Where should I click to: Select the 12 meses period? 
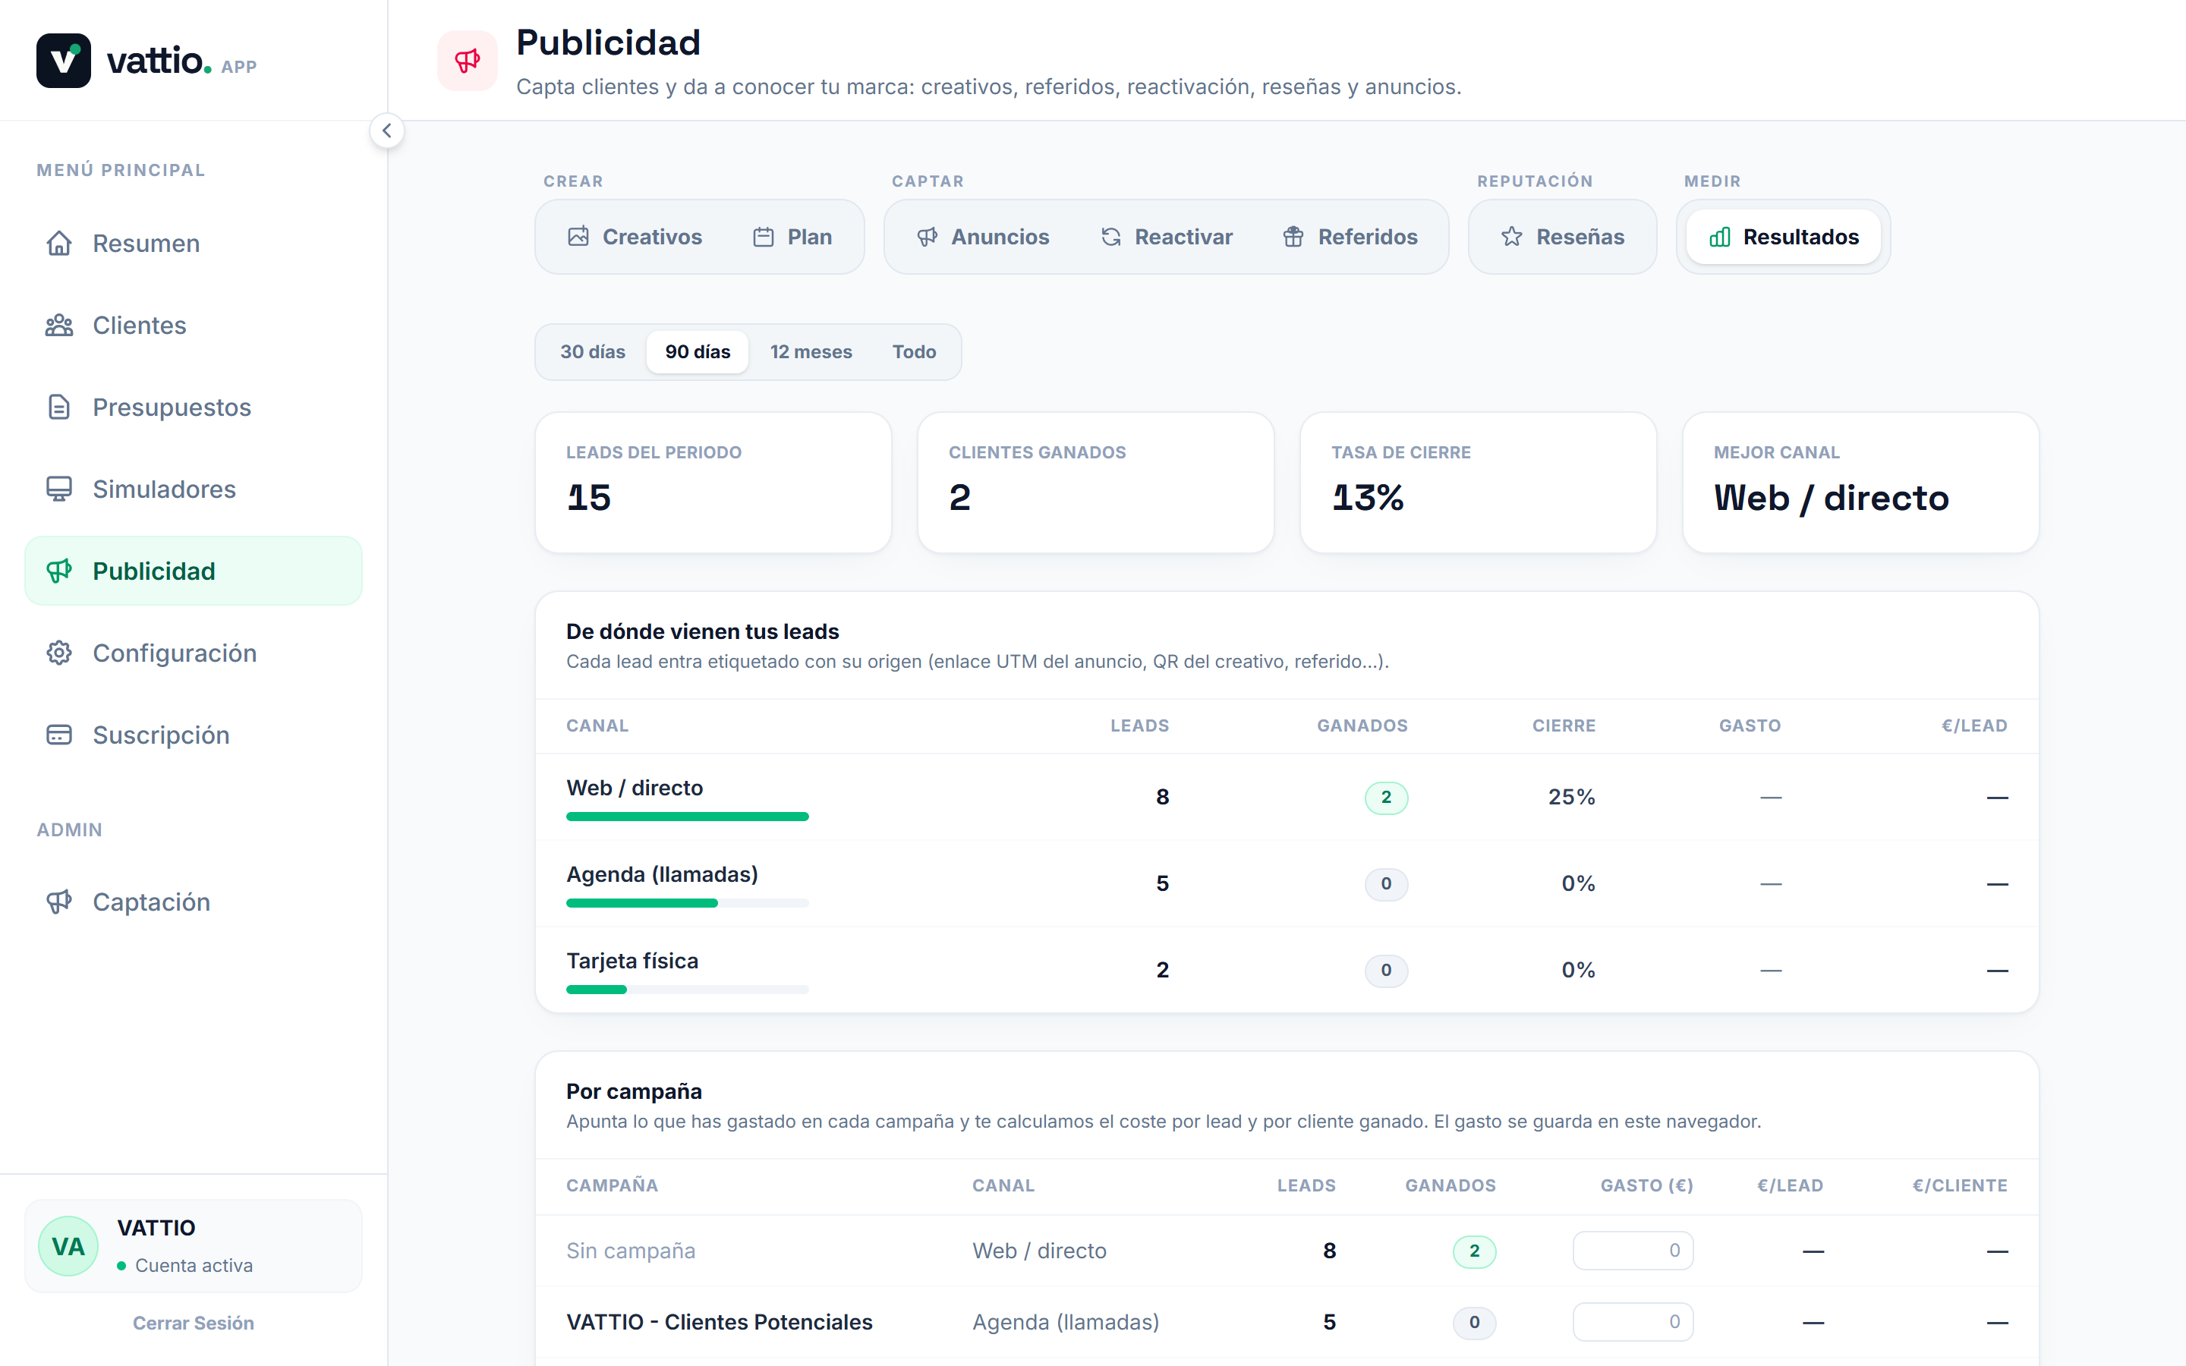811,351
